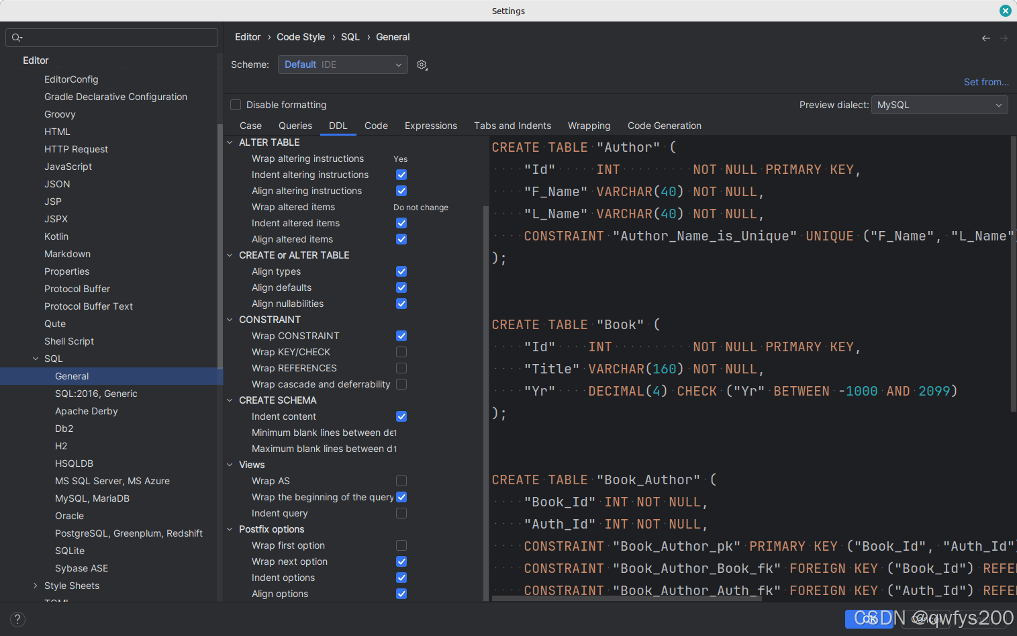Select EditorConfig in settings tree

pos(71,79)
